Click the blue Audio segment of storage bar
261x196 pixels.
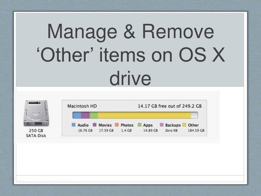click(x=77, y=115)
